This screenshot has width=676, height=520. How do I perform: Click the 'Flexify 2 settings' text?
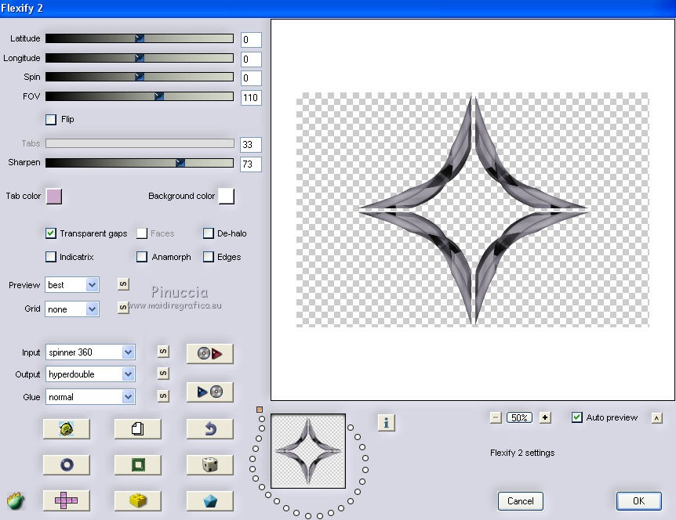tap(522, 453)
